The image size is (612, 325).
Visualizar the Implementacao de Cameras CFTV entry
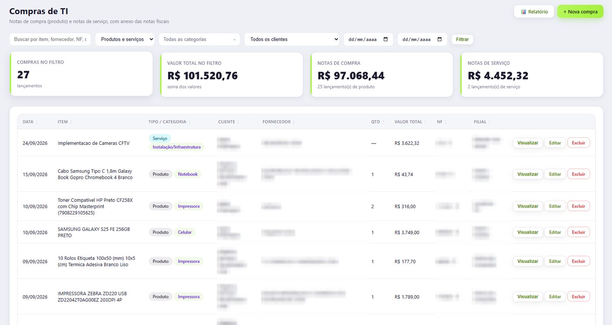[528, 143]
